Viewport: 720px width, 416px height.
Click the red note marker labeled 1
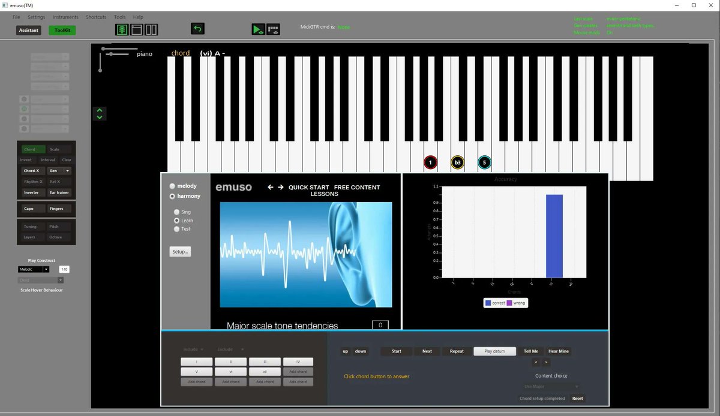point(430,162)
